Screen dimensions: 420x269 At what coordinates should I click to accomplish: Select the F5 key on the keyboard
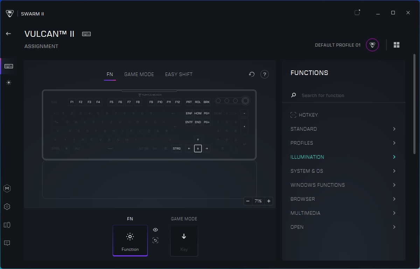click(x=111, y=102)
